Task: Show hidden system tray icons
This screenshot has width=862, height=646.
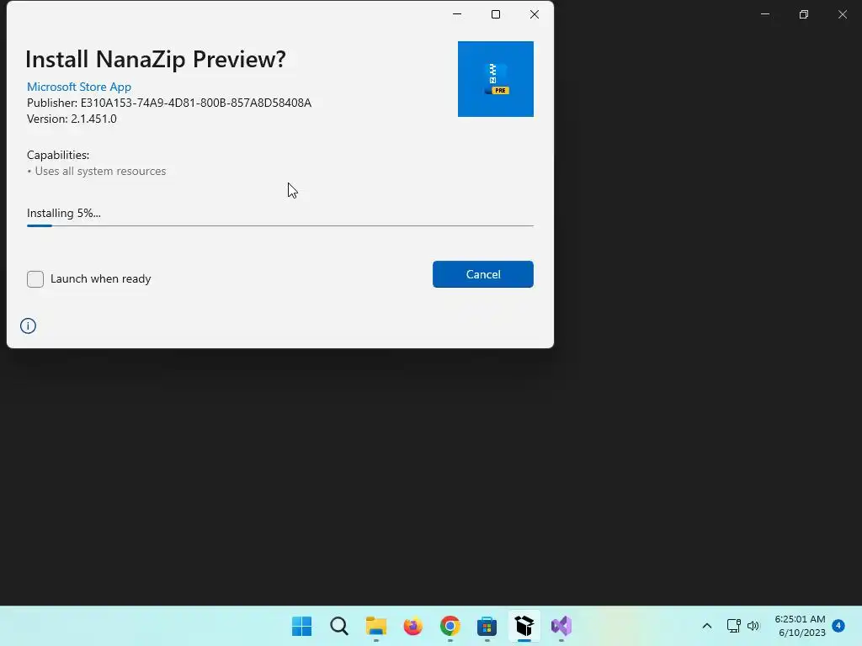Action: click(x=707, y=626)
